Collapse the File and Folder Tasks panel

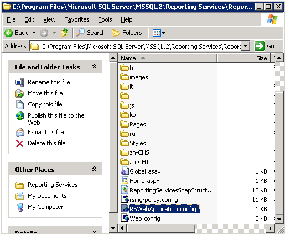tap(94, 67)
